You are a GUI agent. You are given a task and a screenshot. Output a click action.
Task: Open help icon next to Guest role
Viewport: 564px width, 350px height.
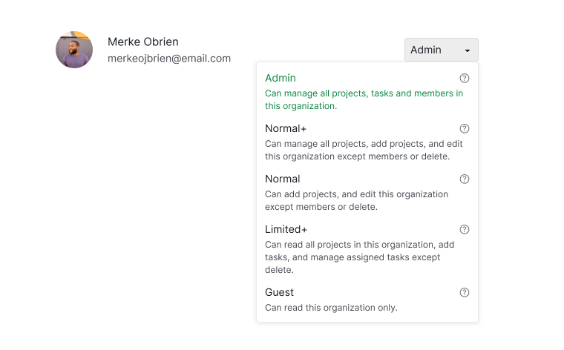click(465, 292)
